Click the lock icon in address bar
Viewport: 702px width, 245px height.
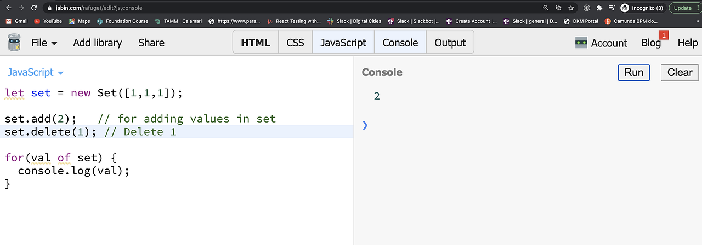point(50,8)
